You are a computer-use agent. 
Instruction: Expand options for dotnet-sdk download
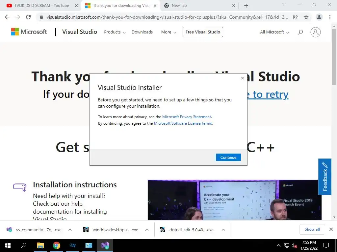coord(223,230)
